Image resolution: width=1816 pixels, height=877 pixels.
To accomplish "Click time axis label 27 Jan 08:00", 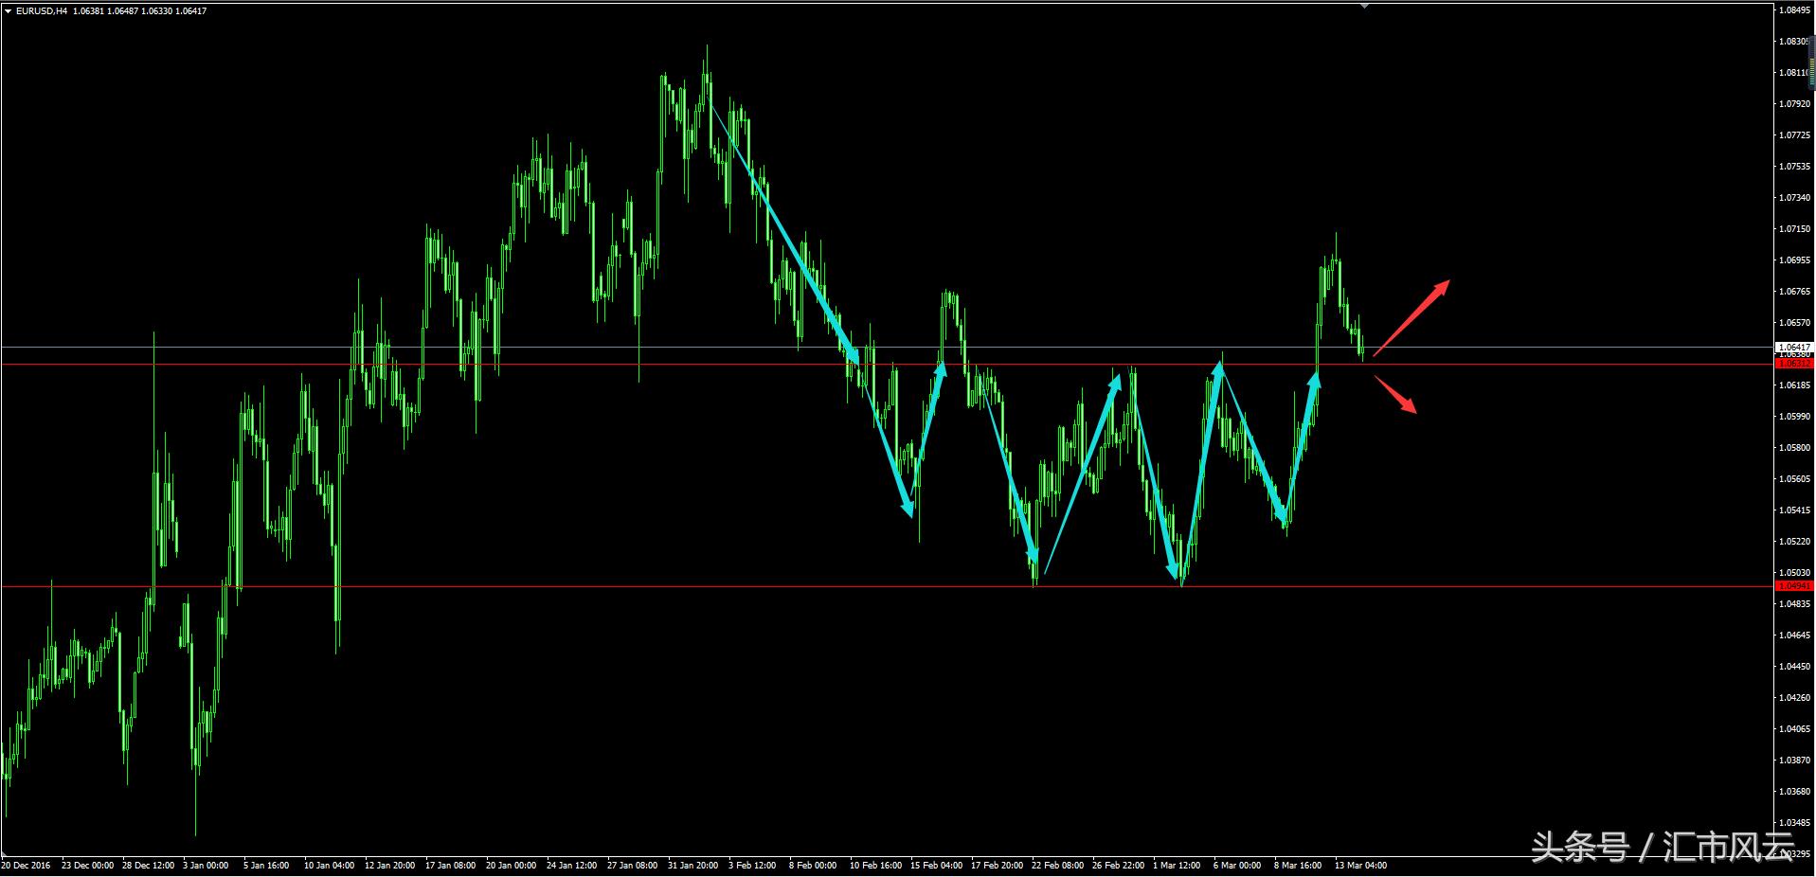I will 633,866.
